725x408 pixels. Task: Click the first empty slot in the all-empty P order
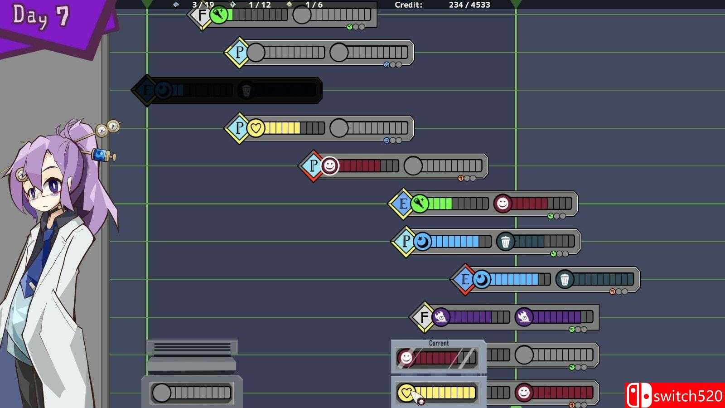point(256,53)
